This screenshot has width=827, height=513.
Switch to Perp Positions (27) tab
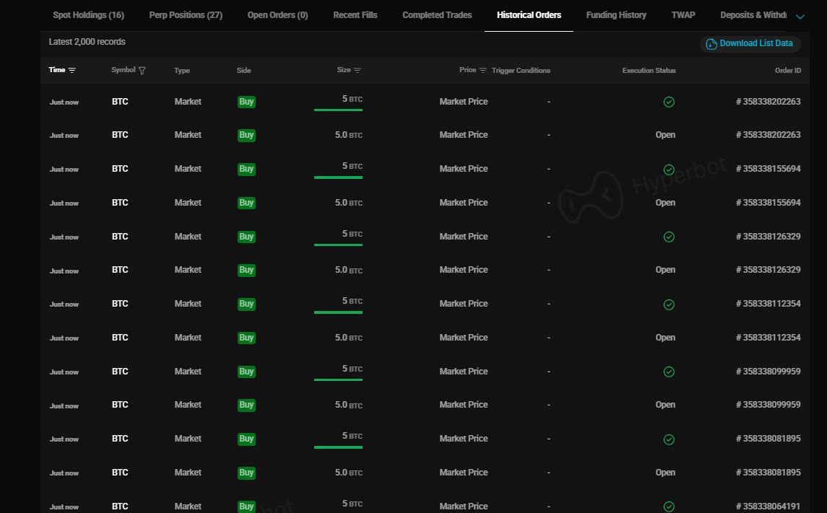(186, 15)
